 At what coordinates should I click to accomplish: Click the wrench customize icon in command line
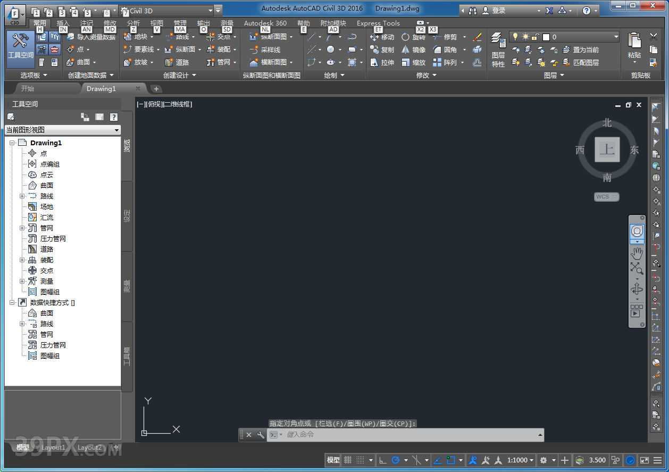[x=261, y=435]
